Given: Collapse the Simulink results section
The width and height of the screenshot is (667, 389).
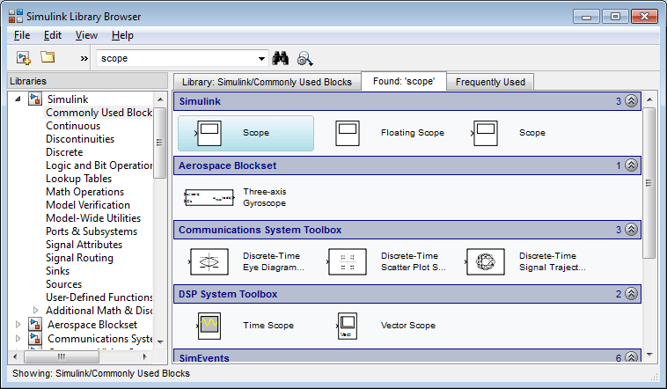Looking at the screenshot, I should click(x=631, y=101).
